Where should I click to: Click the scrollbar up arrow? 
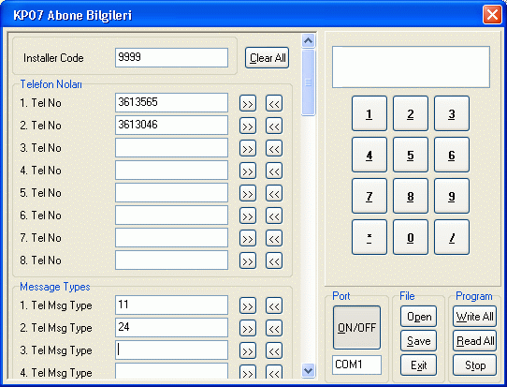pyautogui.click(x=308, y=41)
